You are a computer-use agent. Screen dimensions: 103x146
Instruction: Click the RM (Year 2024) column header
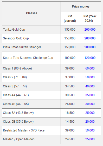(90, 18)
